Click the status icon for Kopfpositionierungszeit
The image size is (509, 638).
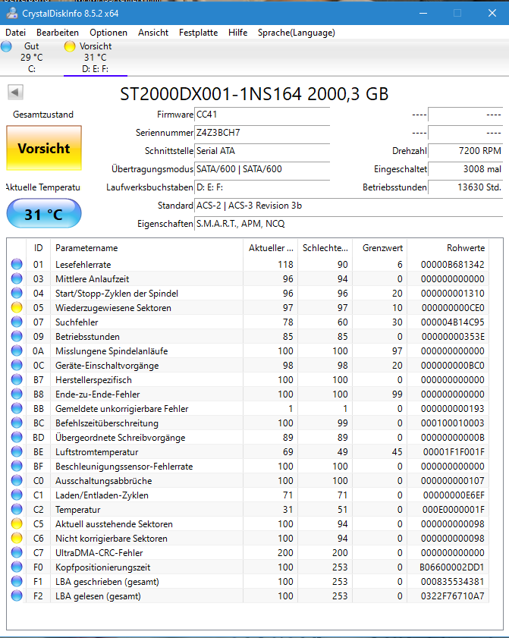pos(17,567)
